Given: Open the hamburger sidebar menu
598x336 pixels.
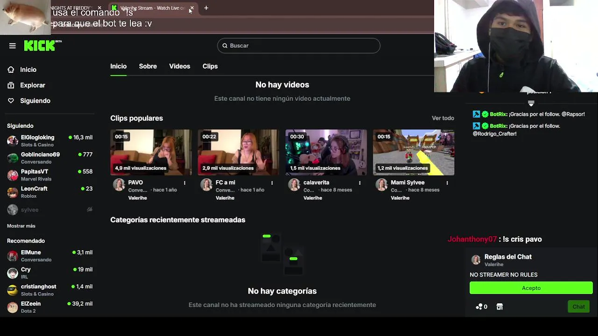Looking at the screenshot, I should click(x=13, y=46).
